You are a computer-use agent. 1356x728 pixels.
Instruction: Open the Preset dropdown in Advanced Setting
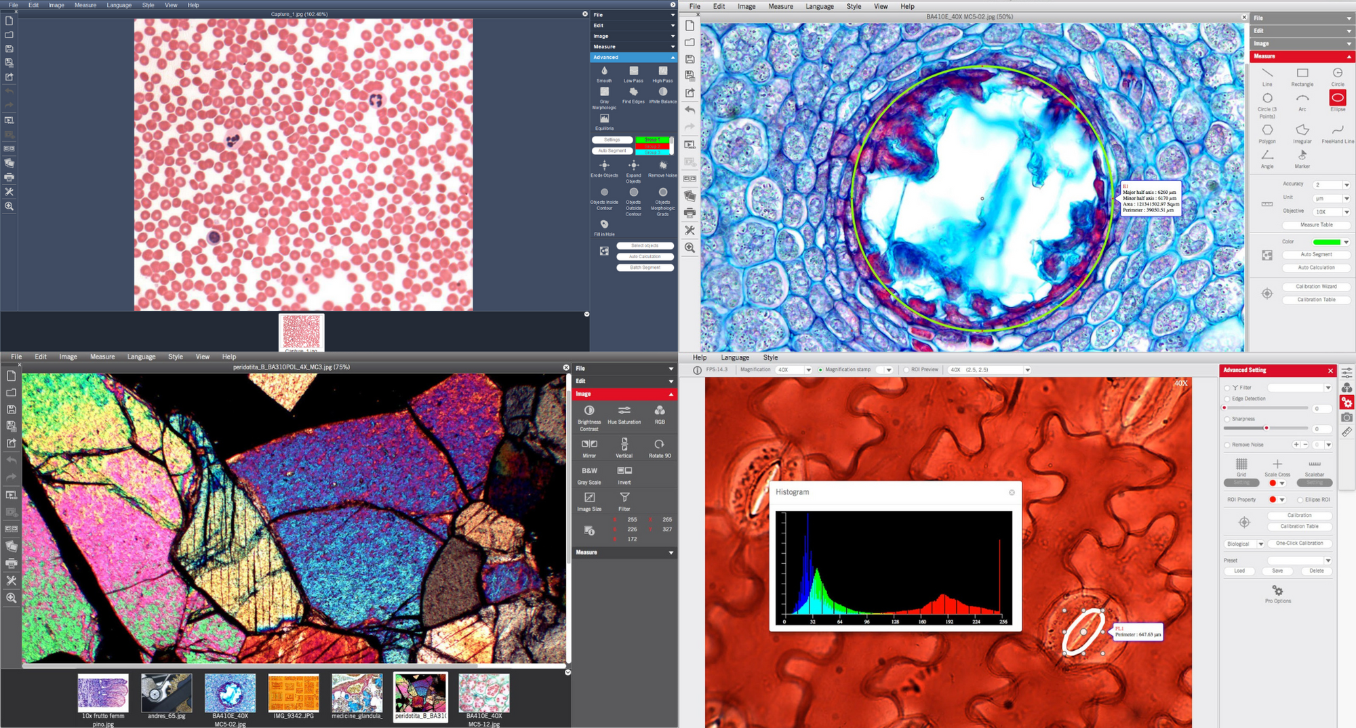1299,560
